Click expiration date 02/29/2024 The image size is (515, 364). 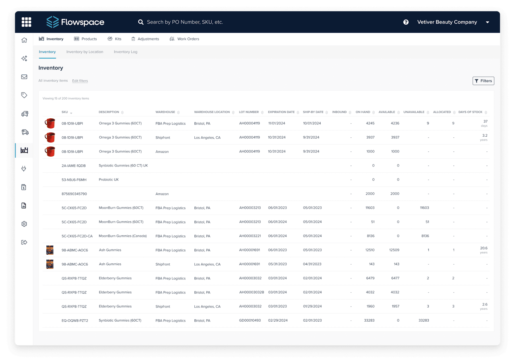278,321
